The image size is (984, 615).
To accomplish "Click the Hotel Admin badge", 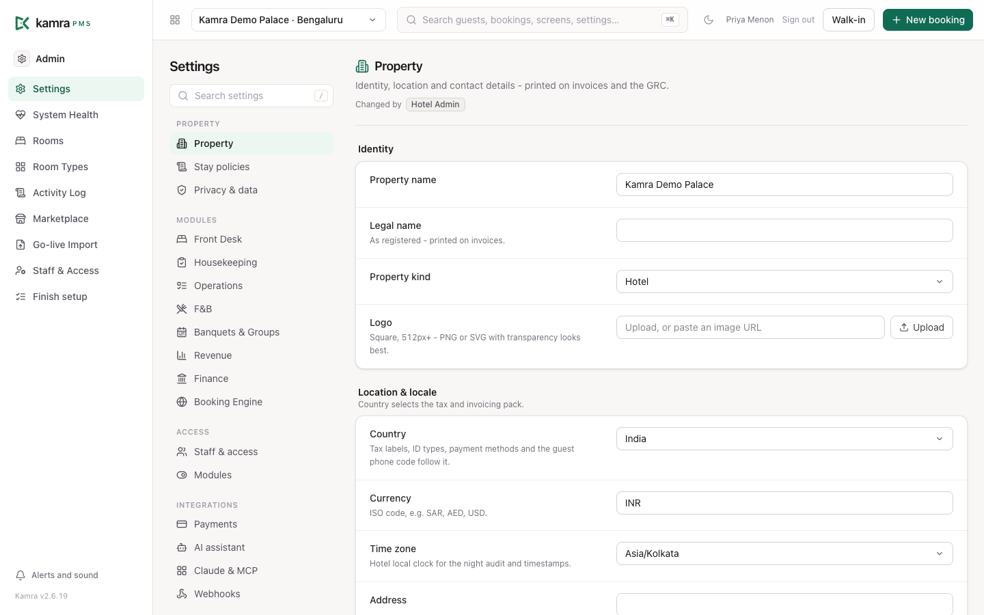I will tap(435, 105).
